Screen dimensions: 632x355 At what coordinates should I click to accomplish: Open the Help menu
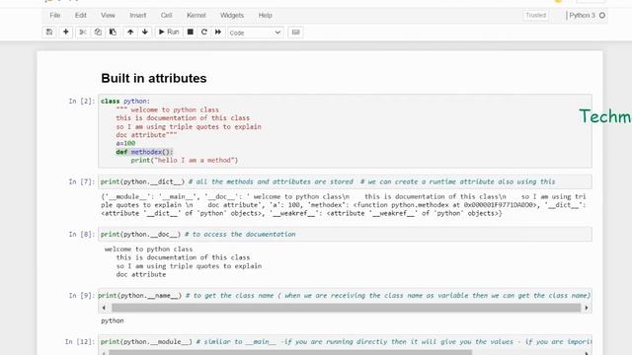(x=266, y=16)
